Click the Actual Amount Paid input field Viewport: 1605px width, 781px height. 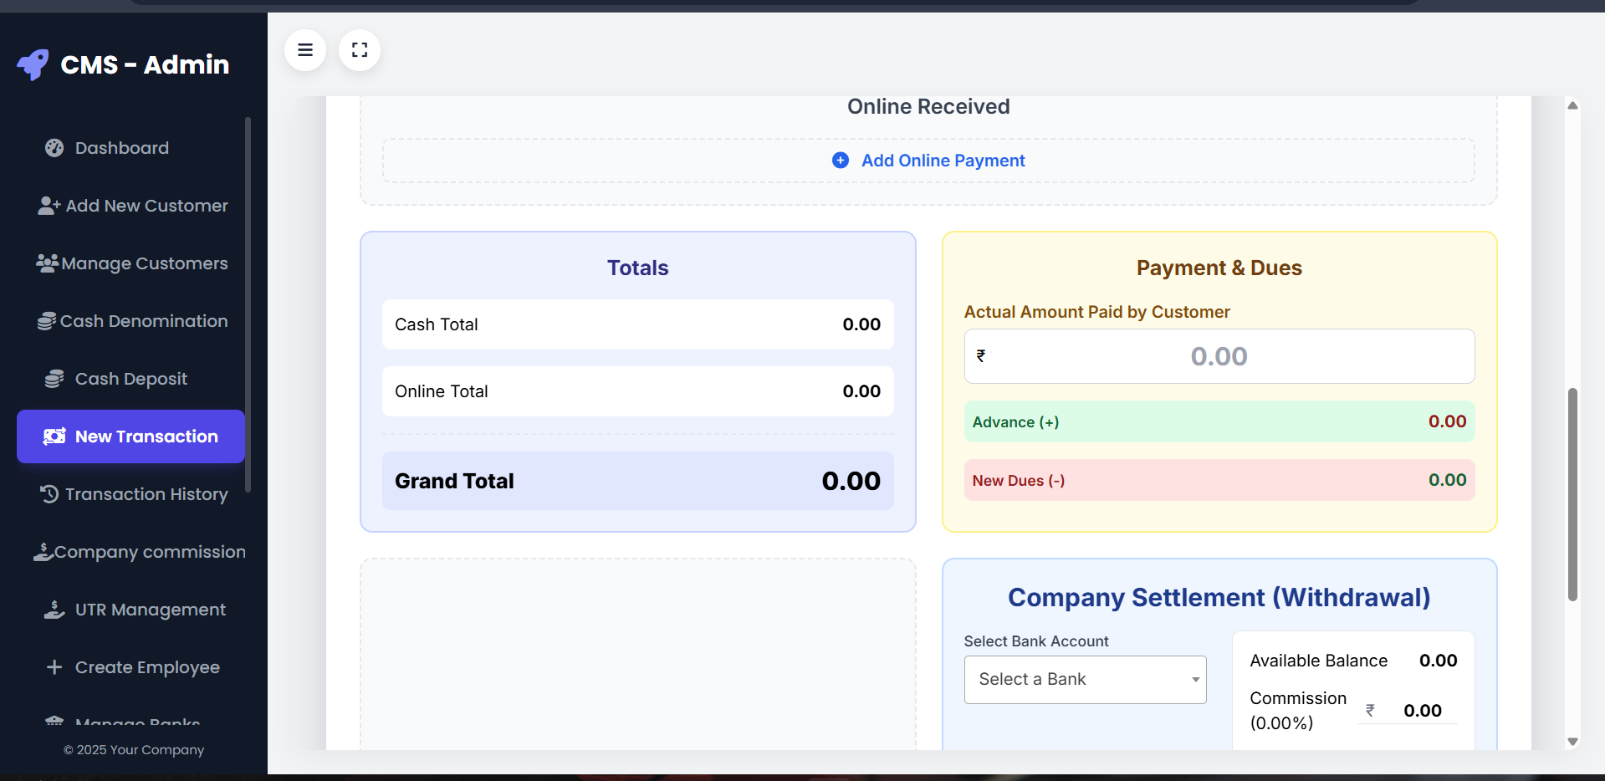[1219, 356]
